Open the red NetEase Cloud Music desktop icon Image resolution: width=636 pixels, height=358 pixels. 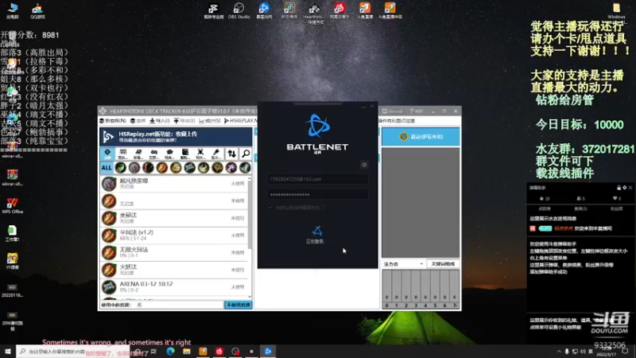[339, 11]
